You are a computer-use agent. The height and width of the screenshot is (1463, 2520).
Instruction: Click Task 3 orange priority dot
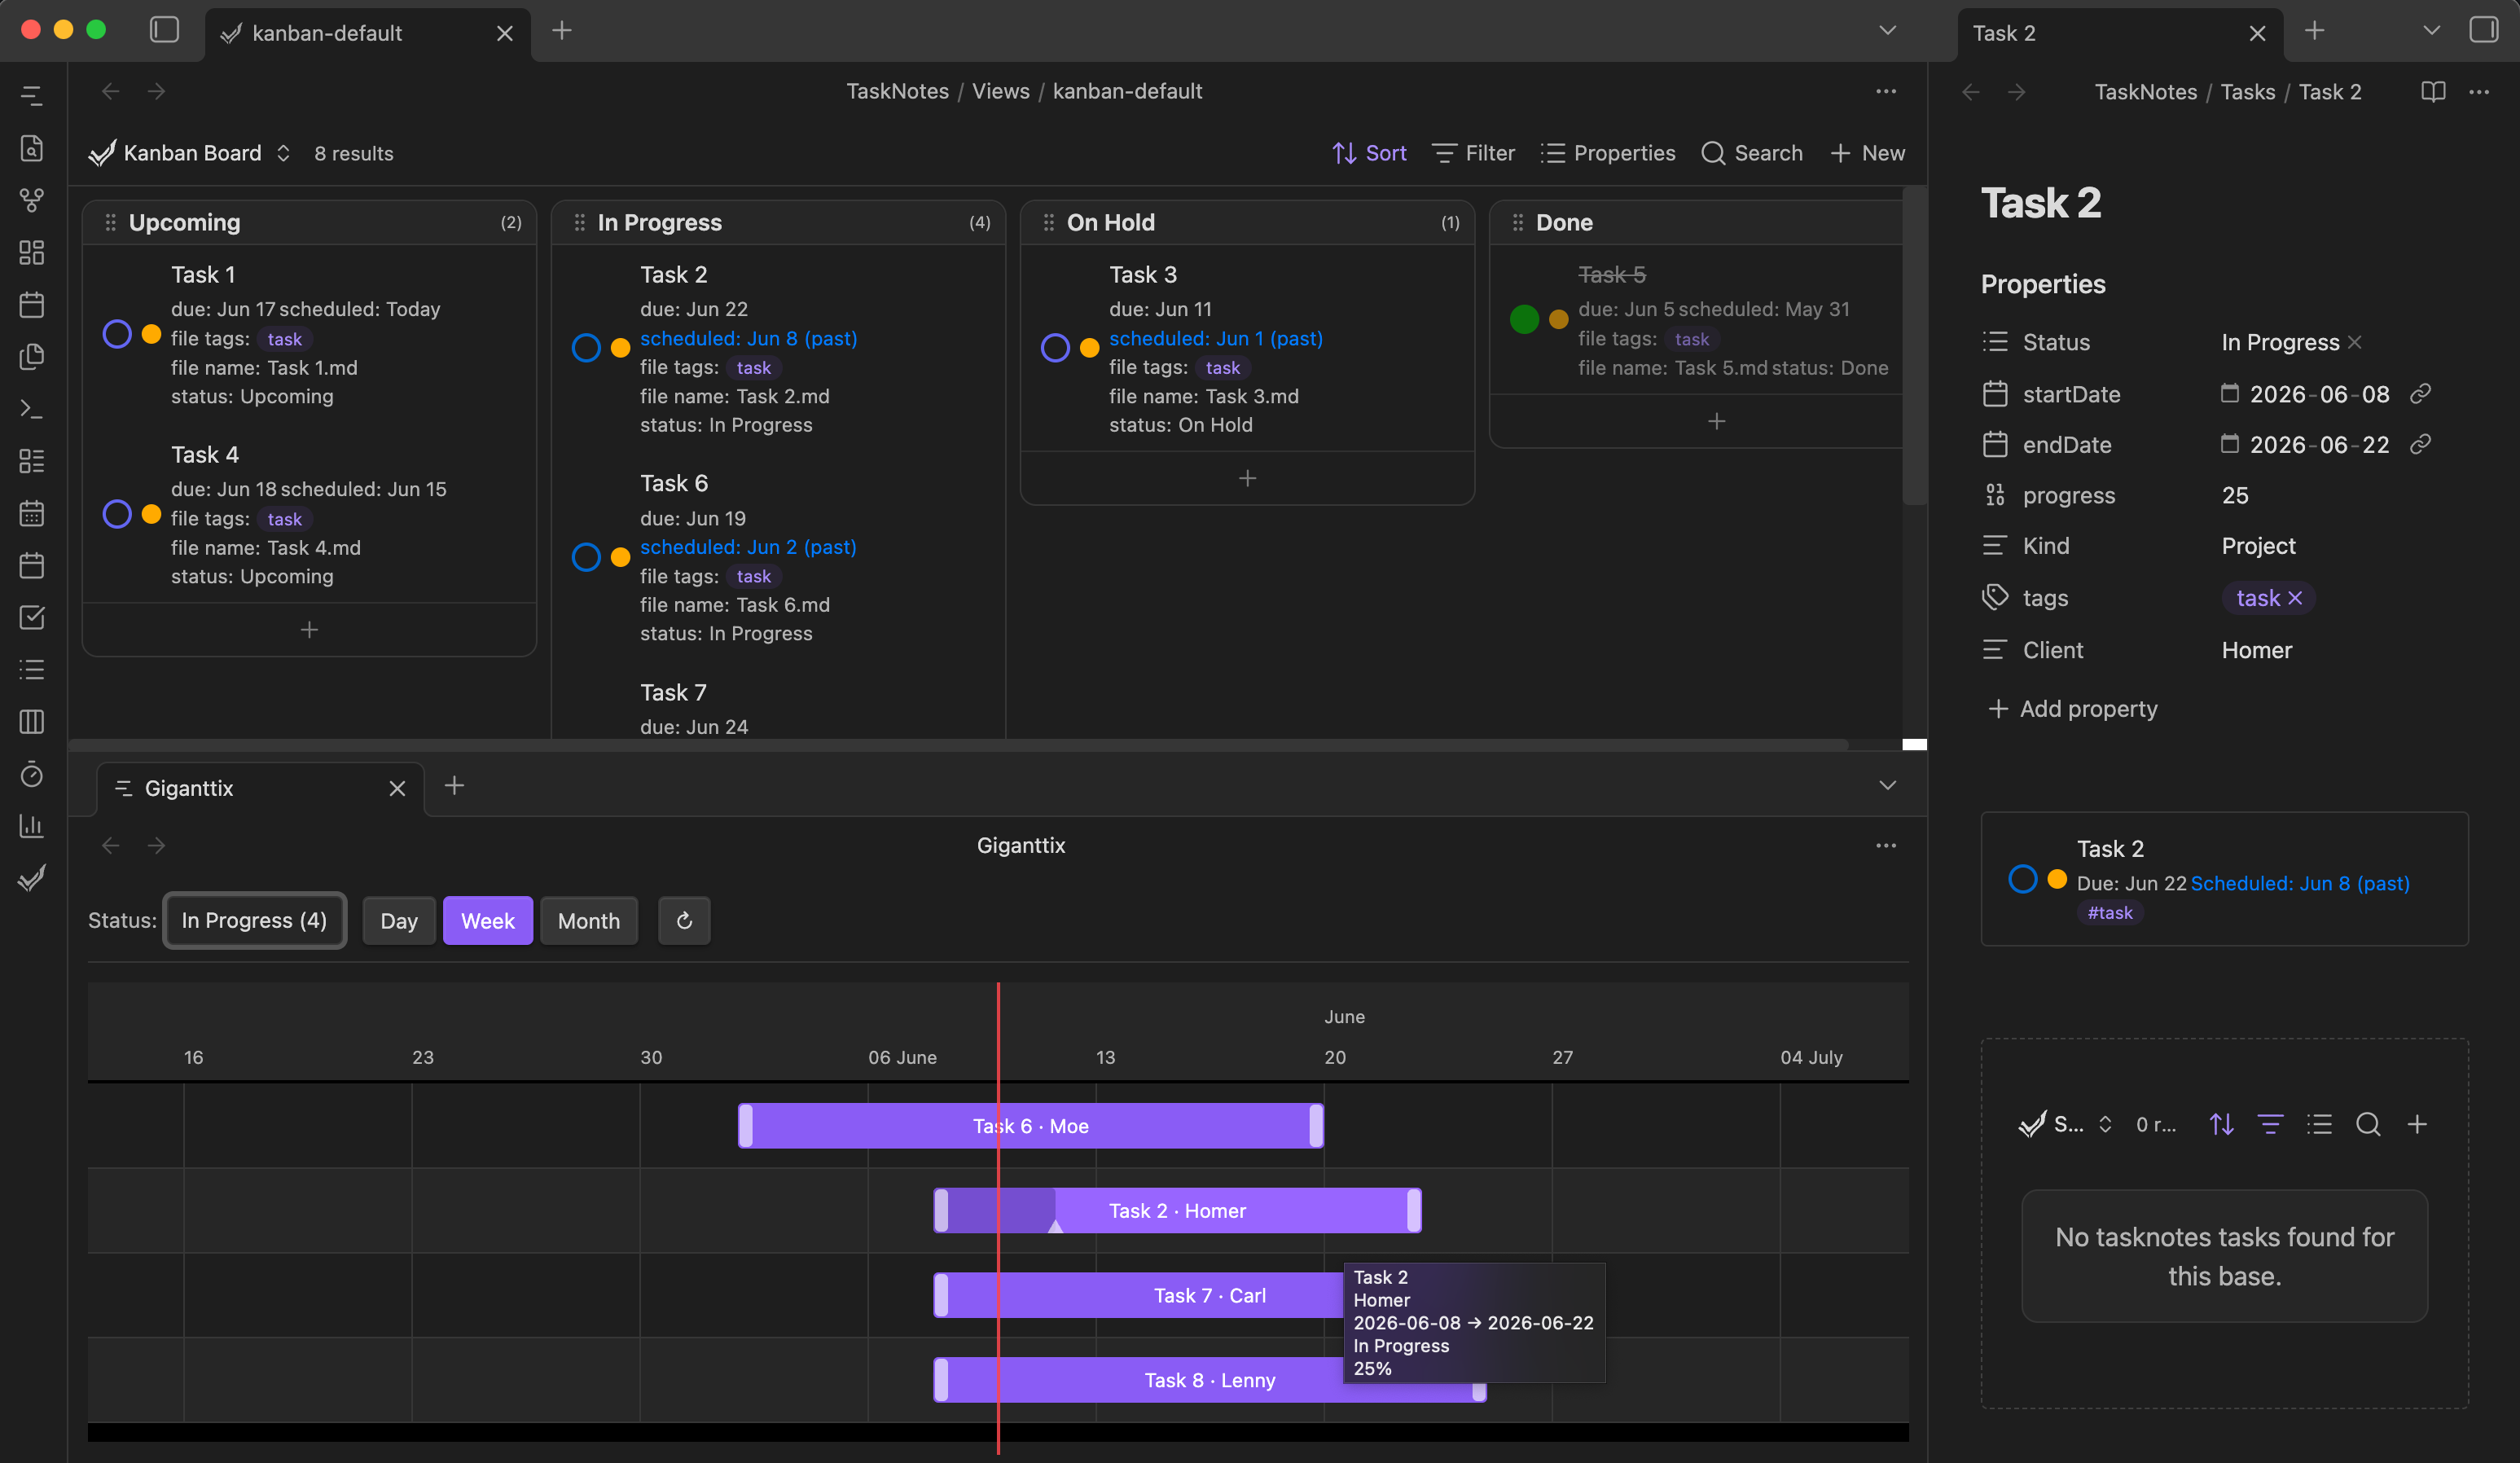(x=1089, y=348)
